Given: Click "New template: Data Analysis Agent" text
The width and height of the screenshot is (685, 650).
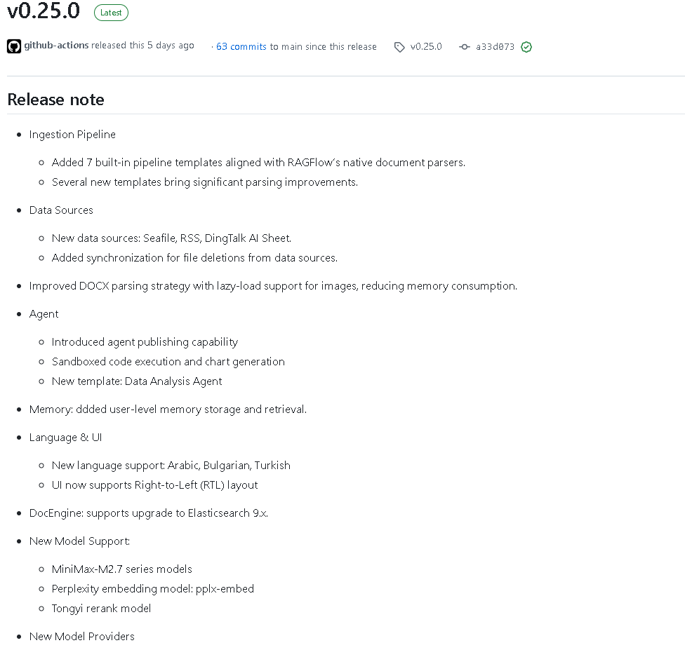Looking at the screenshot, I should pos(137,381).
